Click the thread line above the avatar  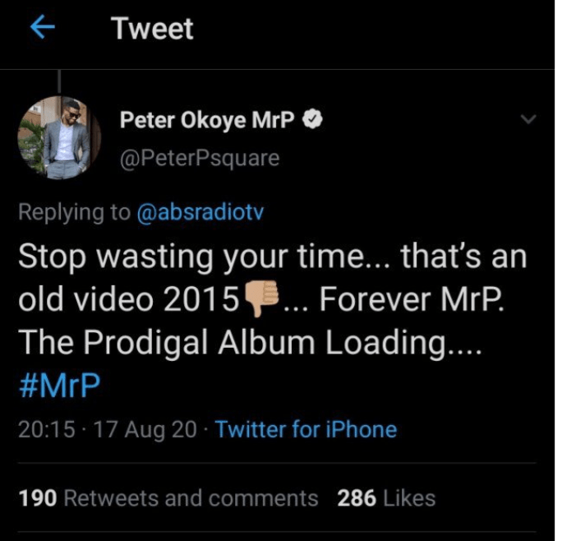coord(60,82)
